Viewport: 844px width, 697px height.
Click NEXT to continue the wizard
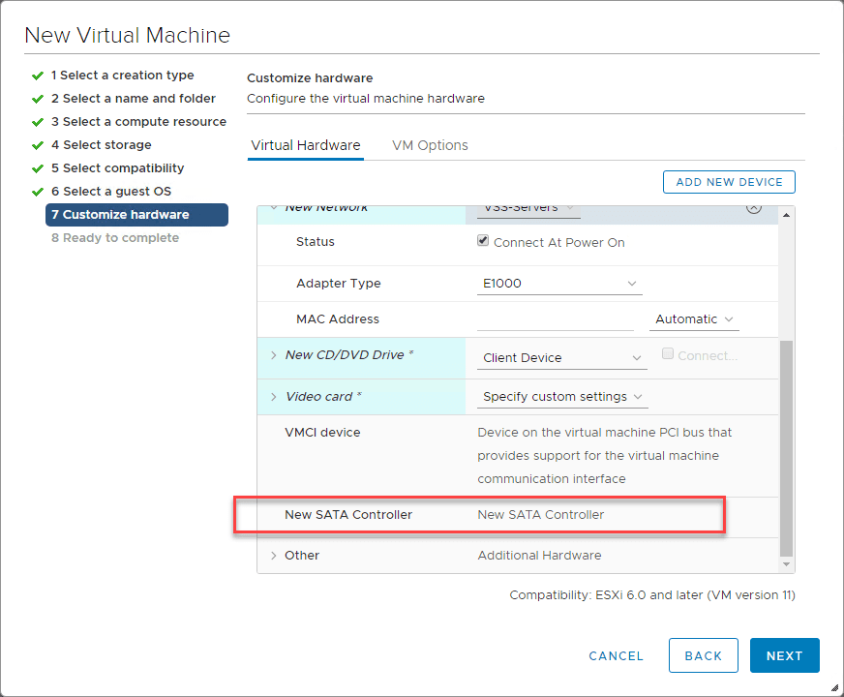(x=784, y=655)
